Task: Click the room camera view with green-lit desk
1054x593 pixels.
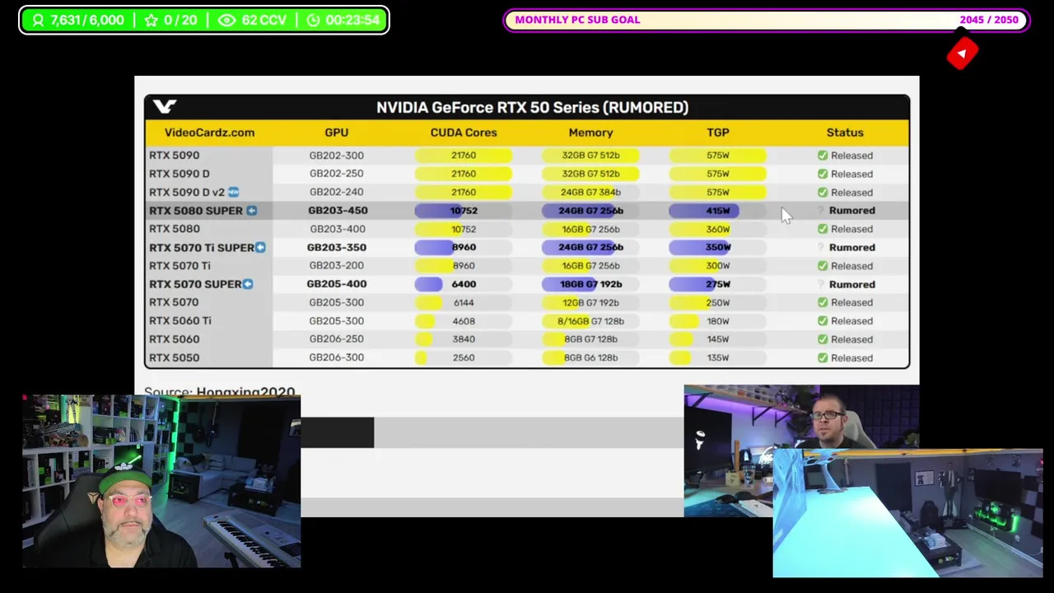Action: (x=907, y=513)
